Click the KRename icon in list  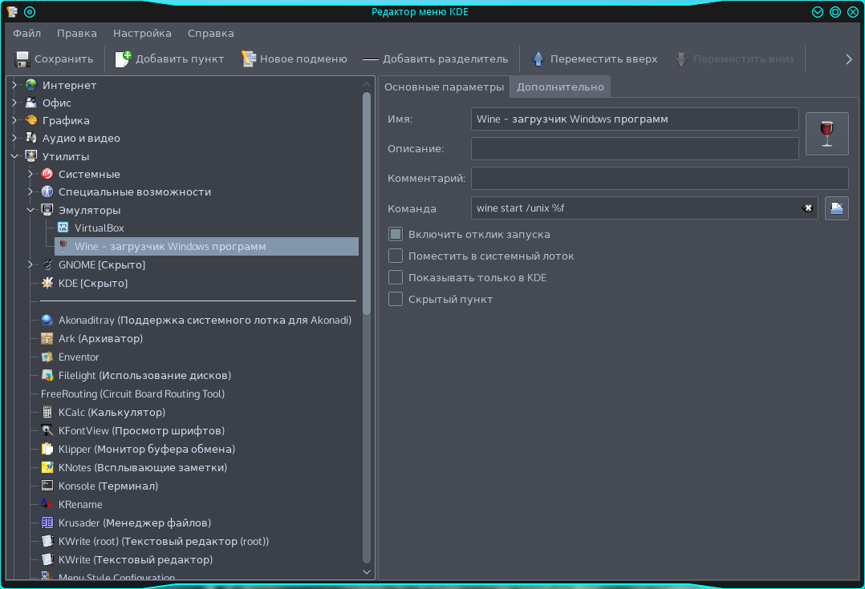click(47, 503)
